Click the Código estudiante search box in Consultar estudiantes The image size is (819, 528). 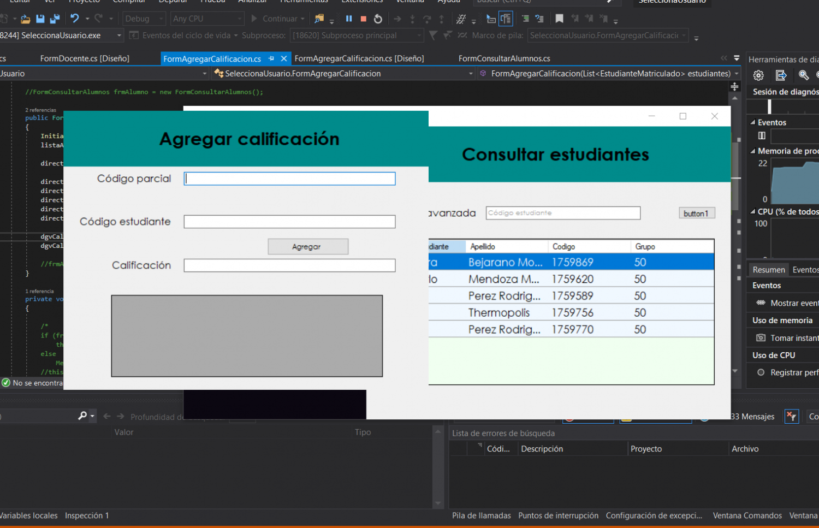[563, 213]
